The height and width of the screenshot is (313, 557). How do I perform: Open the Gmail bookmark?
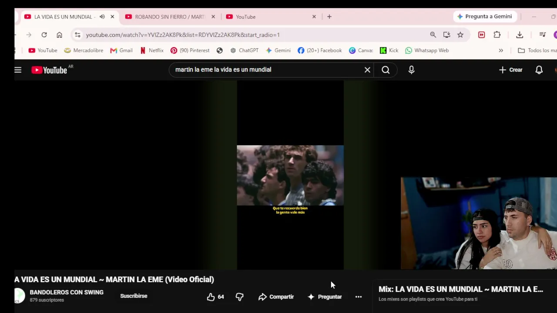pyautogui.click(x=121, y=50)
